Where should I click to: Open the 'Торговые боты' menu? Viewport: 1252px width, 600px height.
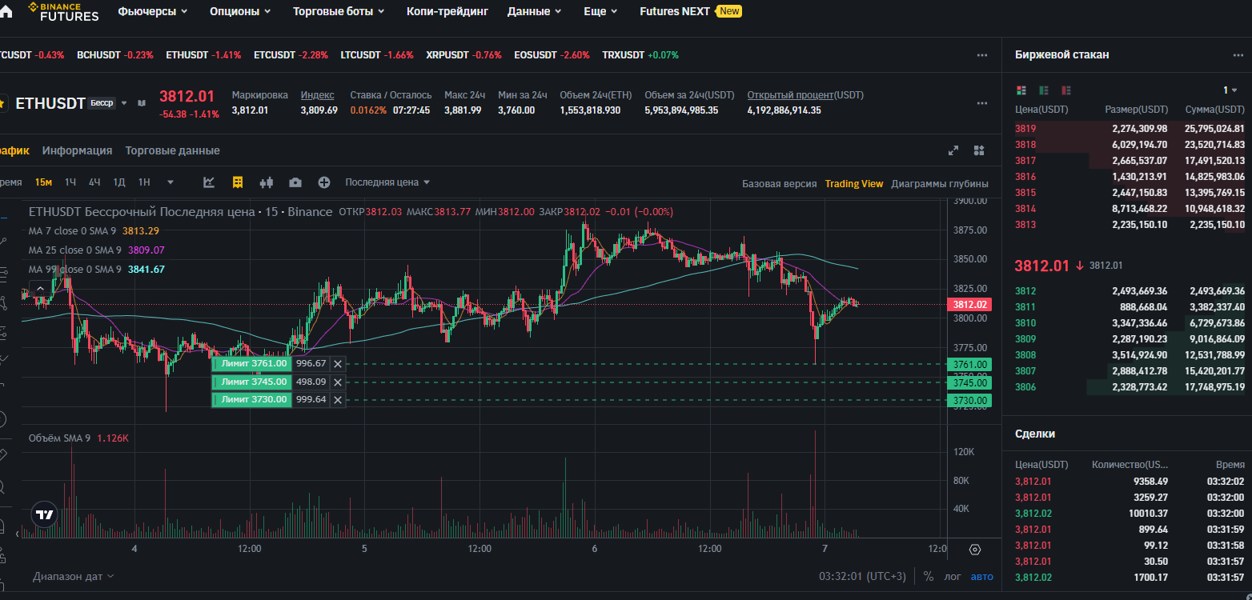(339, 11)
